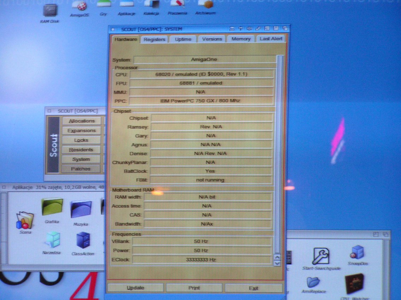Open System in Scout main window
The image size is (401, 300).
tap(81, 160)
